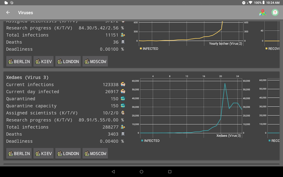Tap the Wi-Fi status icon

pos(250,2)
